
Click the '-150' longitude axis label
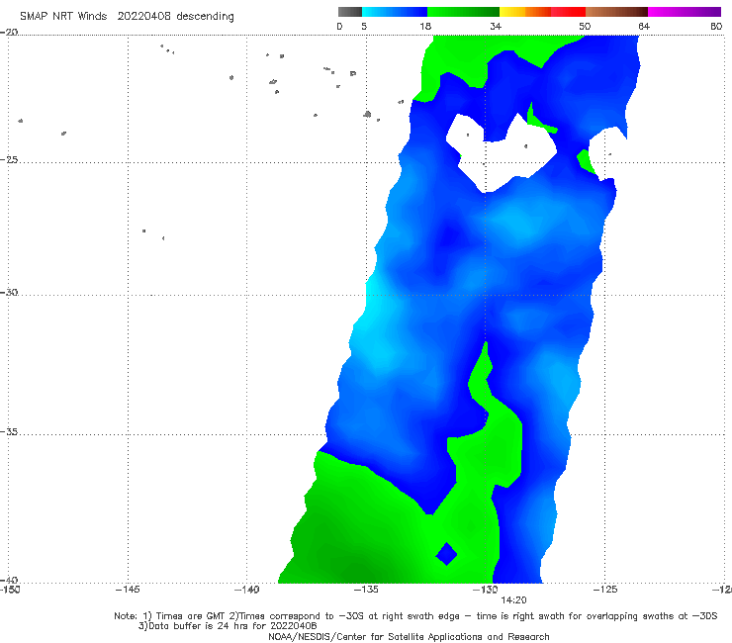click(10, 590)
